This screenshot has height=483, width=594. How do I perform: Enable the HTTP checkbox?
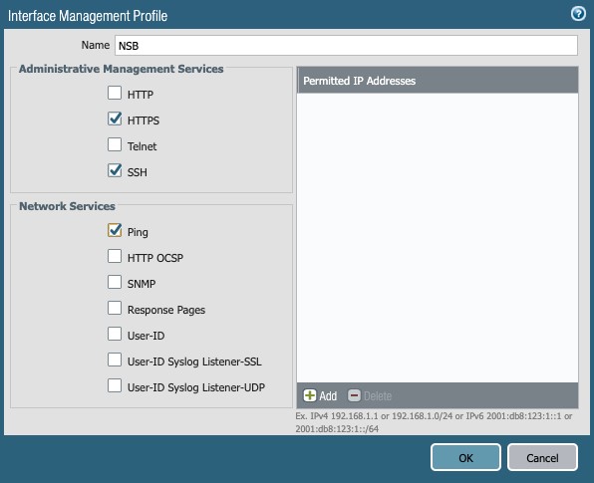point(115,93)
